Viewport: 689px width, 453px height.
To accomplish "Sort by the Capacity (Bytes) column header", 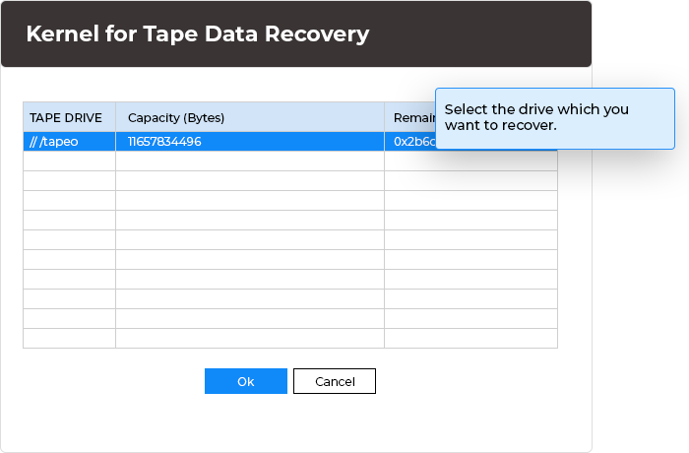I will click(x=177, y=117).
